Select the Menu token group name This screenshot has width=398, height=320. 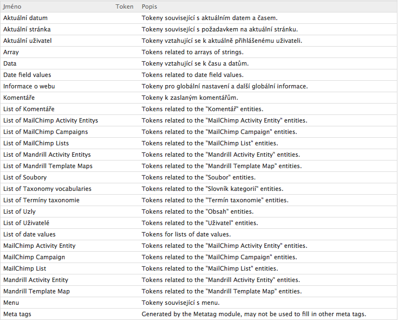[x=11, y=303]
